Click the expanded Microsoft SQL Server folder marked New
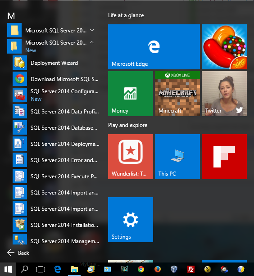This screenshot has height=276, width=254. click(x=14, y=46)
